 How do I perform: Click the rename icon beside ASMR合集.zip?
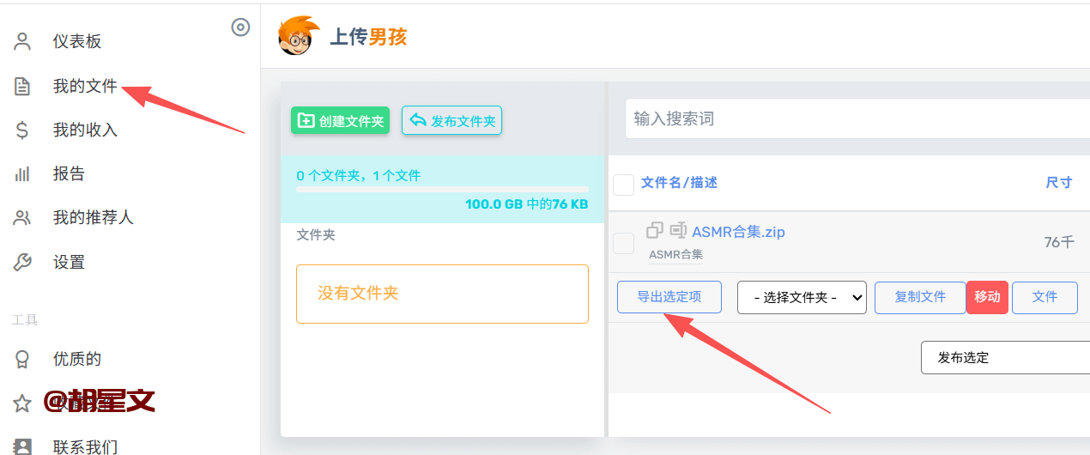678,230
